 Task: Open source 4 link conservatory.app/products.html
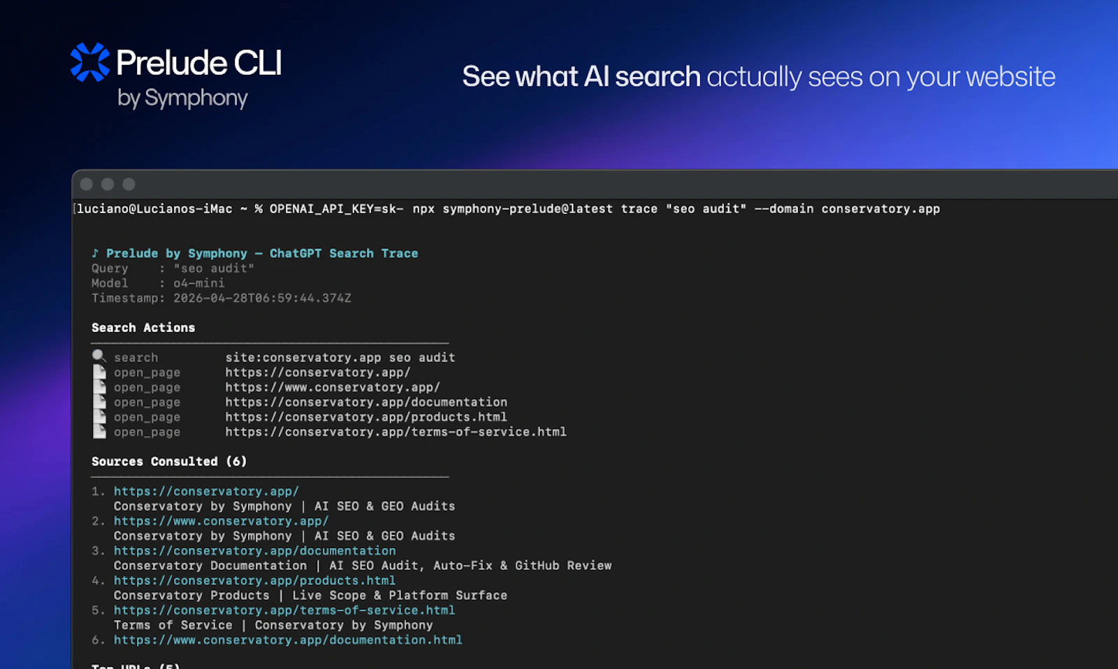pyautogui.click(x=254, y=580)
